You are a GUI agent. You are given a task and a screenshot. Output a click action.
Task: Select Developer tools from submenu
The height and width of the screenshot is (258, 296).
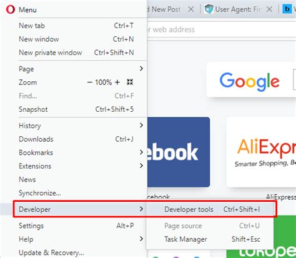pos(210,209)
